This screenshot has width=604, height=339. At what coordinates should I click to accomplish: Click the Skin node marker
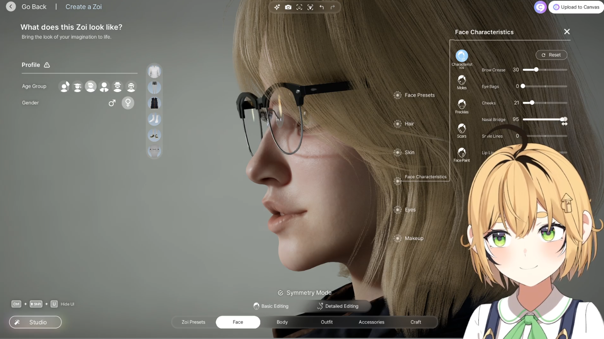[398, 152]
